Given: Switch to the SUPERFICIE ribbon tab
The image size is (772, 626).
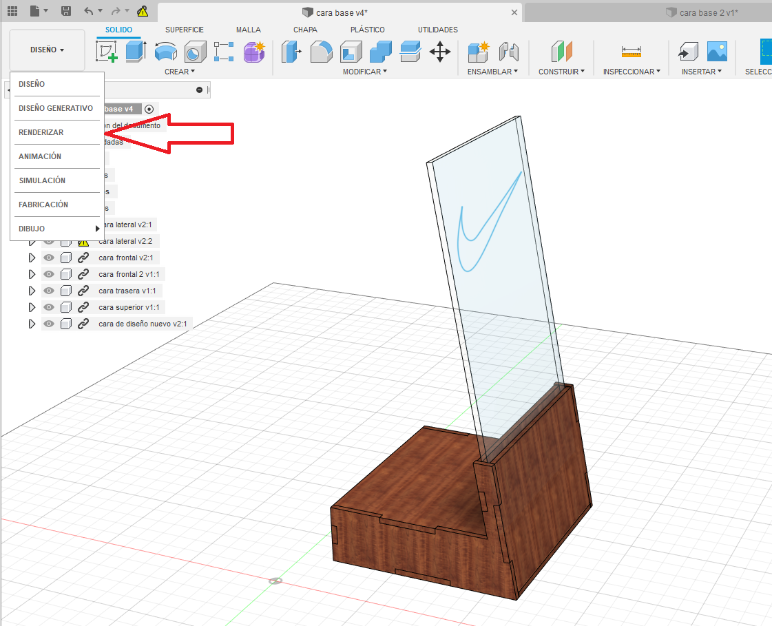Looking at the screenshot, I should 185,30.
